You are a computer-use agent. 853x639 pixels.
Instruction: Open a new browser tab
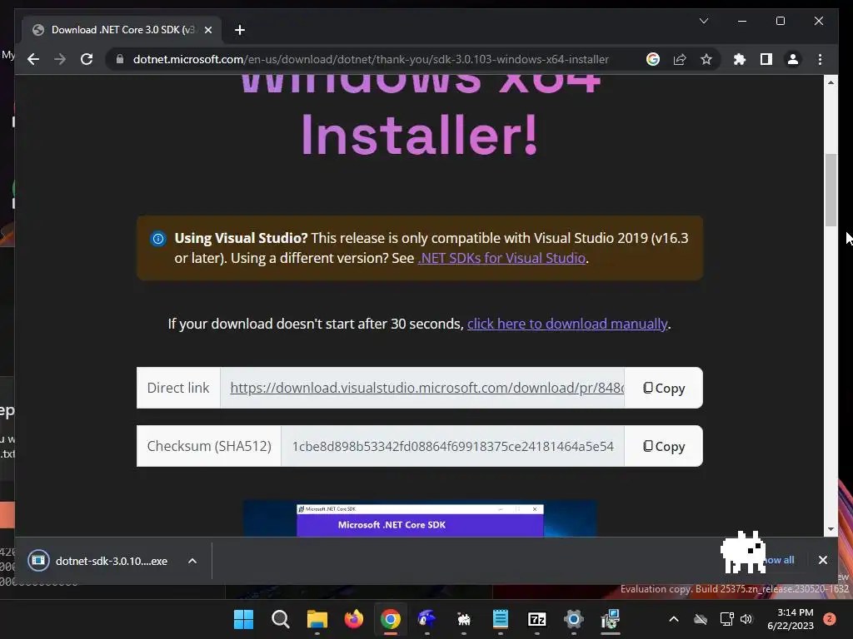tap(239, 30)
